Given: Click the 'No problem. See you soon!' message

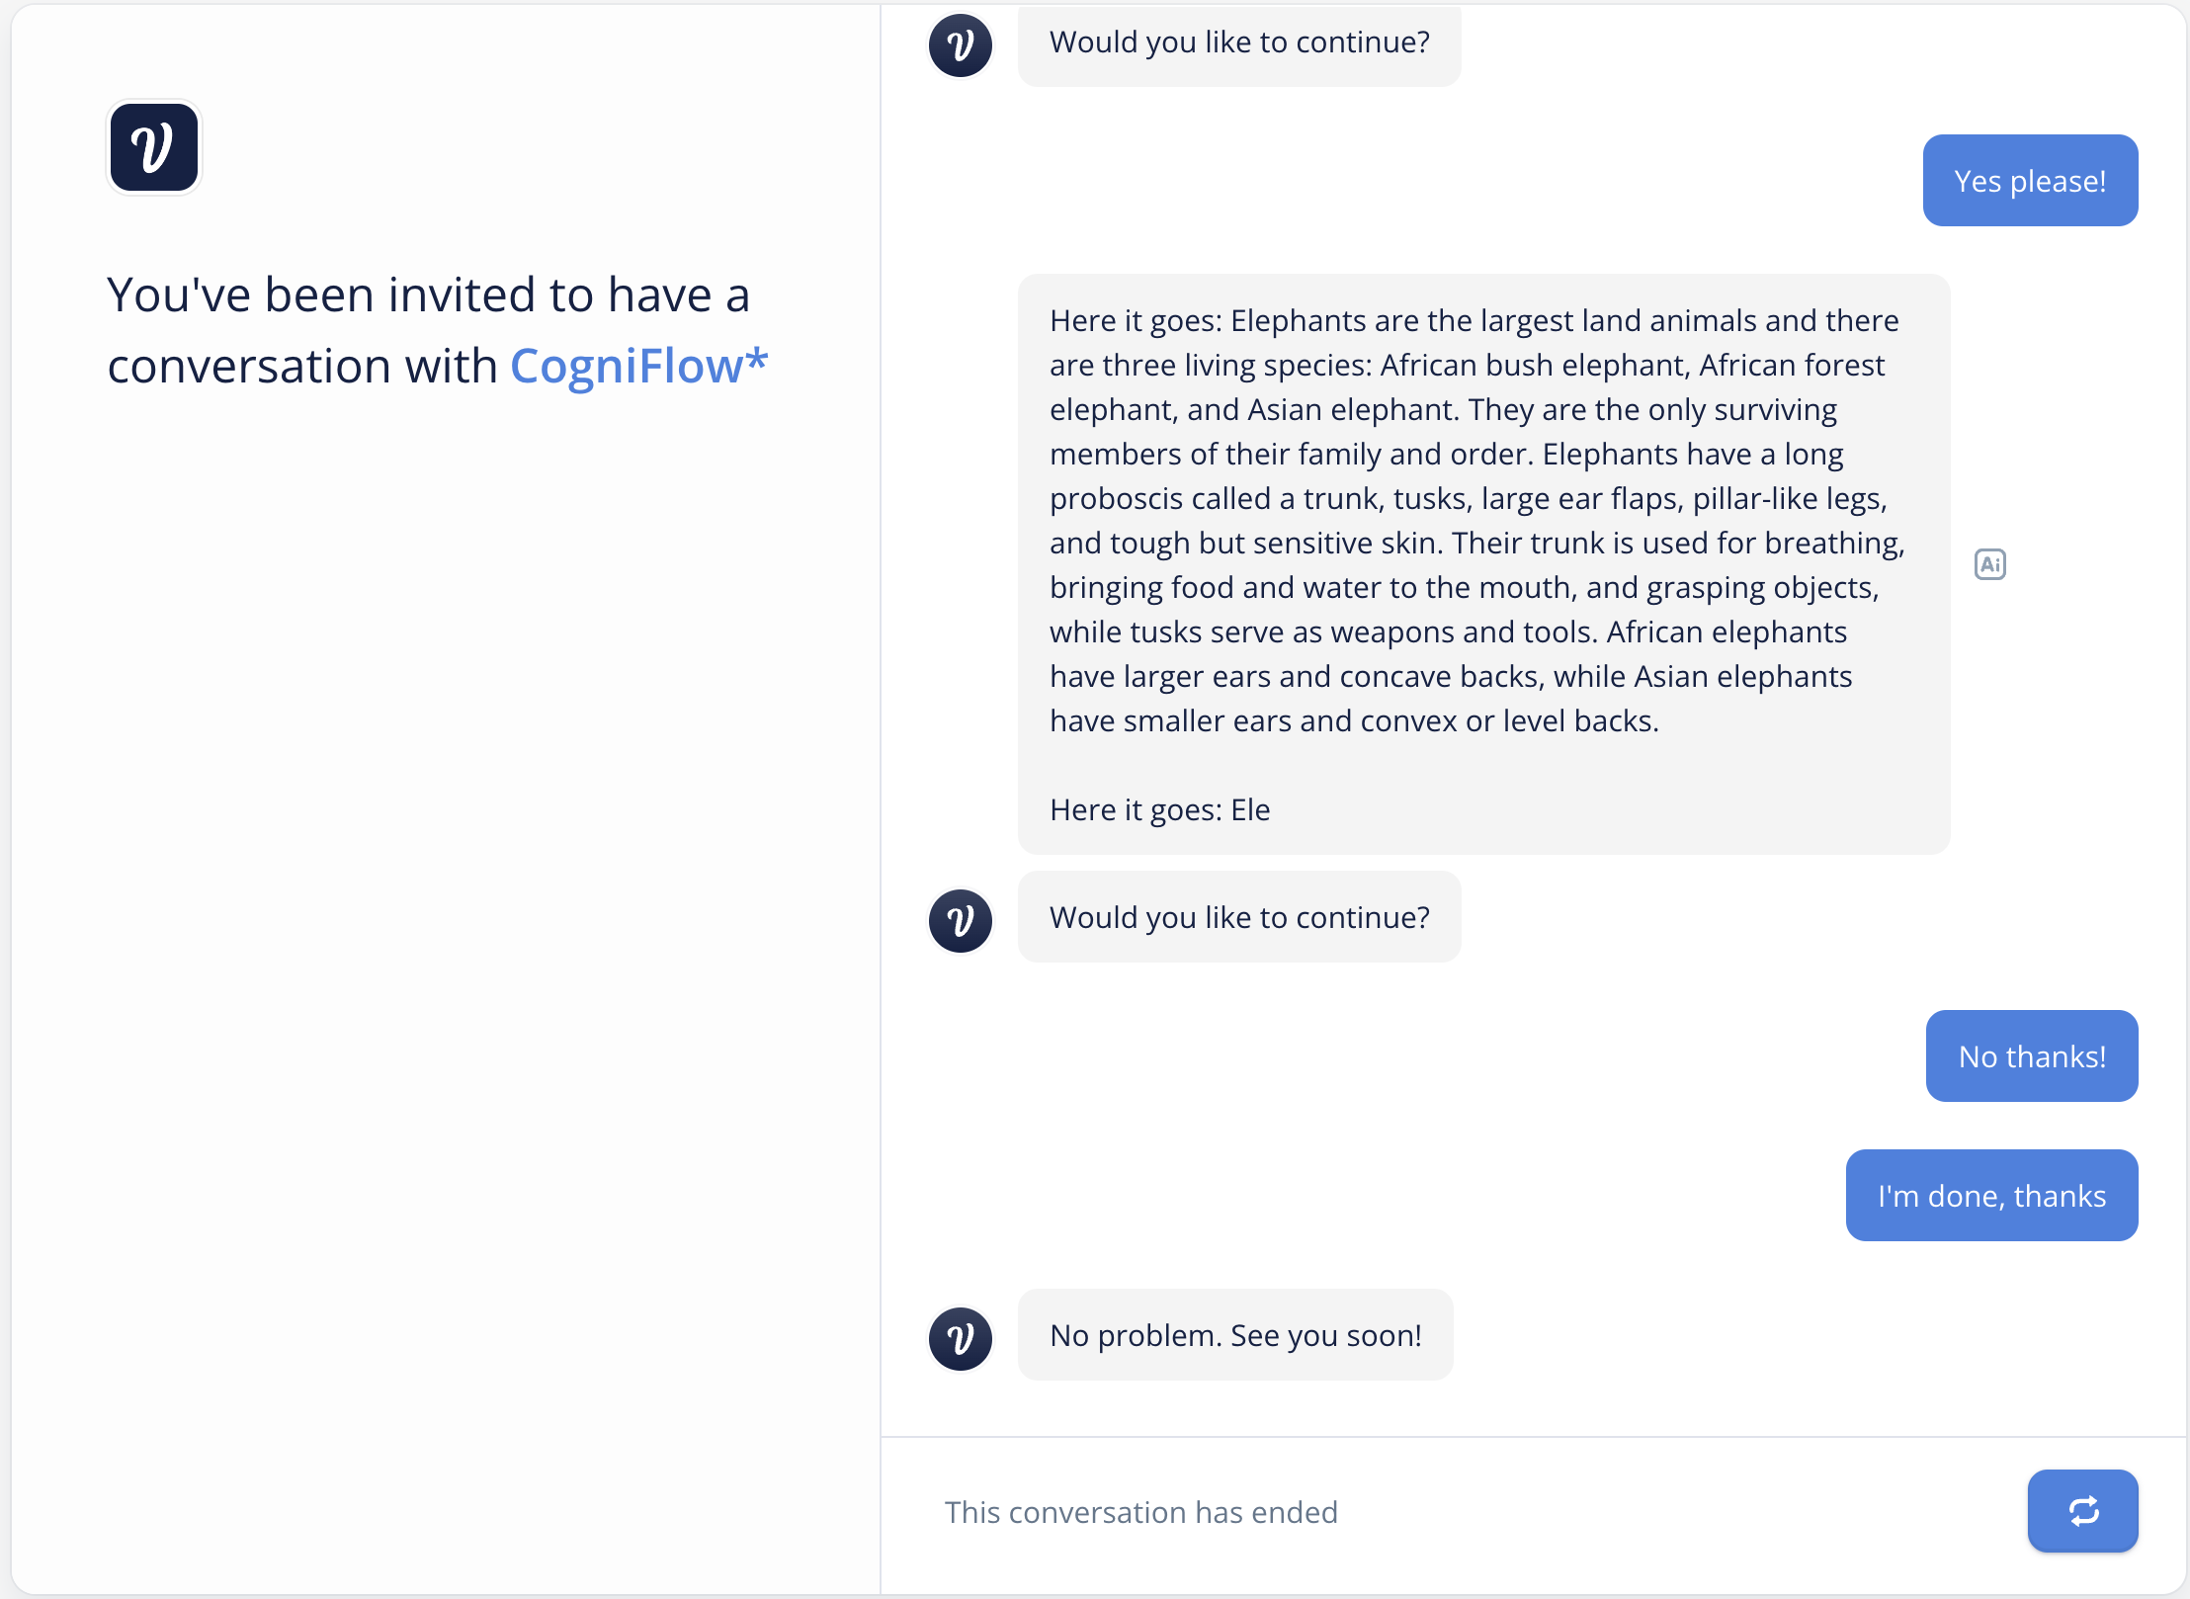Looking at the screenshot, I should point(1235,1335).
